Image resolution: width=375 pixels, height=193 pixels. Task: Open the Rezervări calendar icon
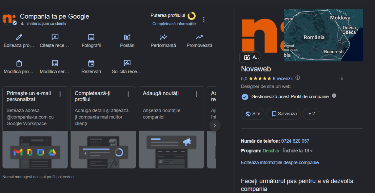[x=91, y=63]
